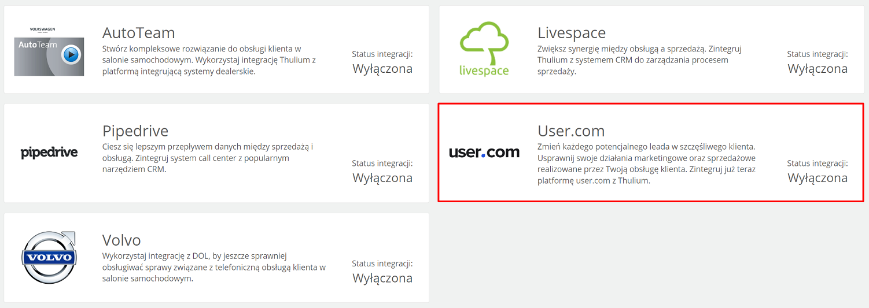This screenshot has width=869, height=308.
Task: Click Livespace 'Status integracji:' label
Action: [x=818, y=54]
